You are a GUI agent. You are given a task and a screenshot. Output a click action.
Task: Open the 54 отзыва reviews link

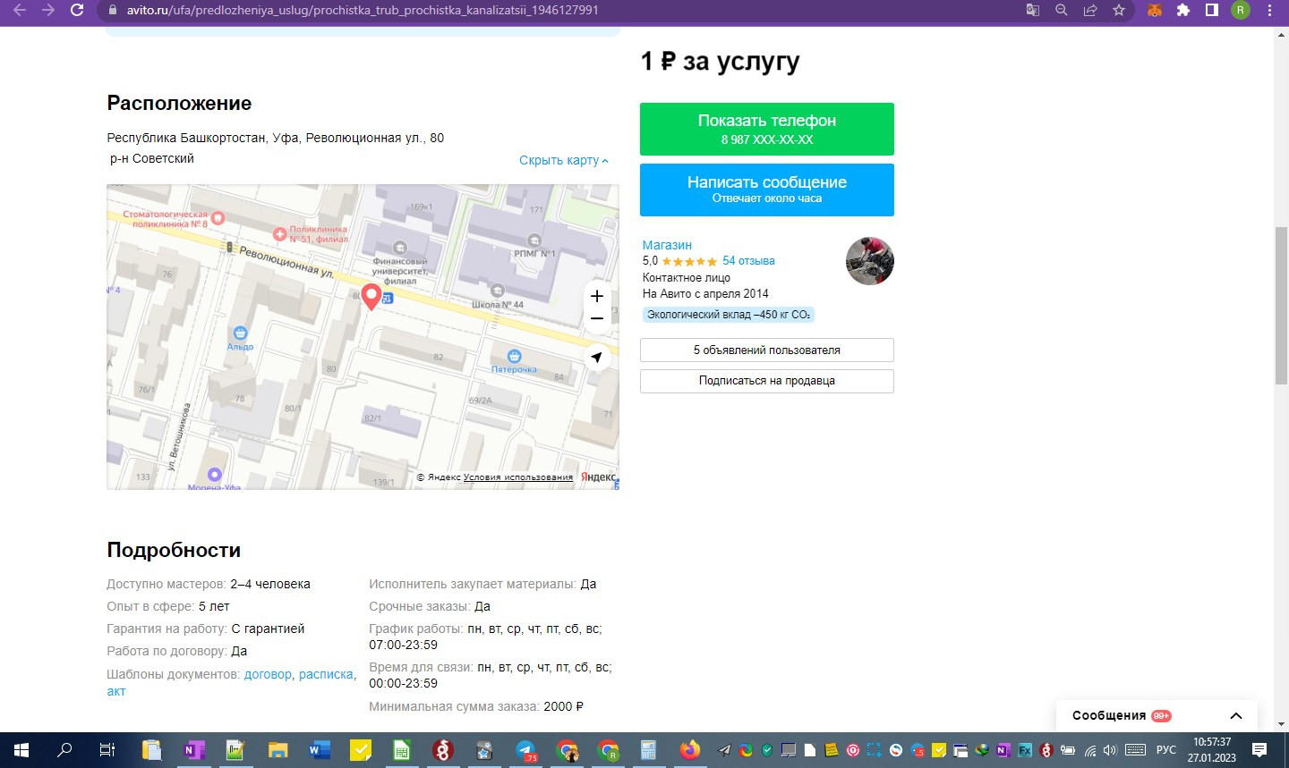[x=748, y=261]
